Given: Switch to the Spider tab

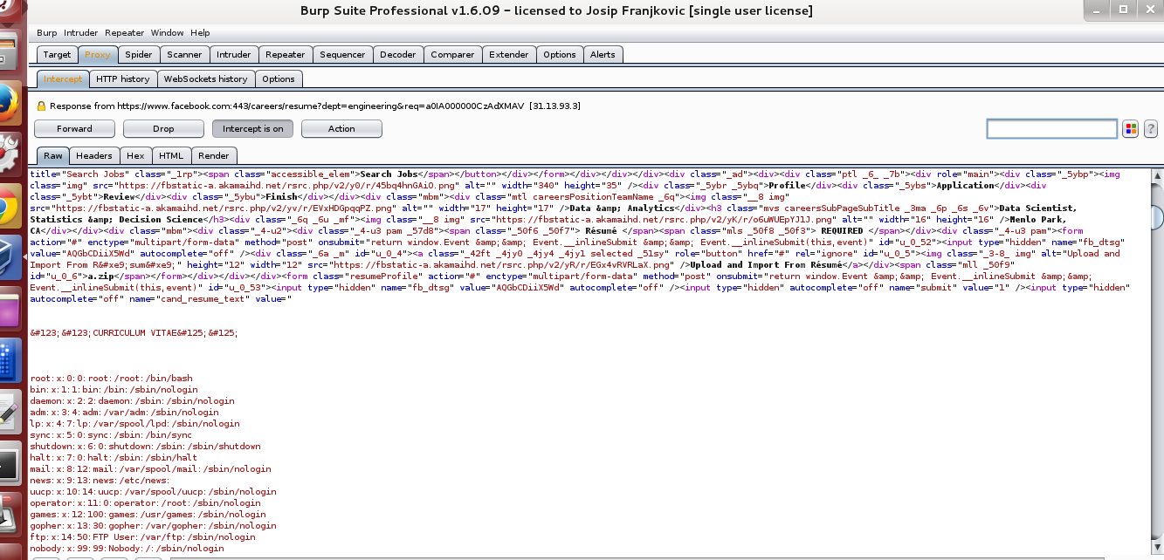Looking at the screenshot, I should (139, 54).
